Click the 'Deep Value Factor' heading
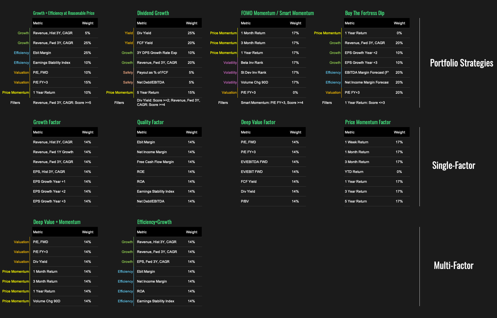 coord(258,122)
